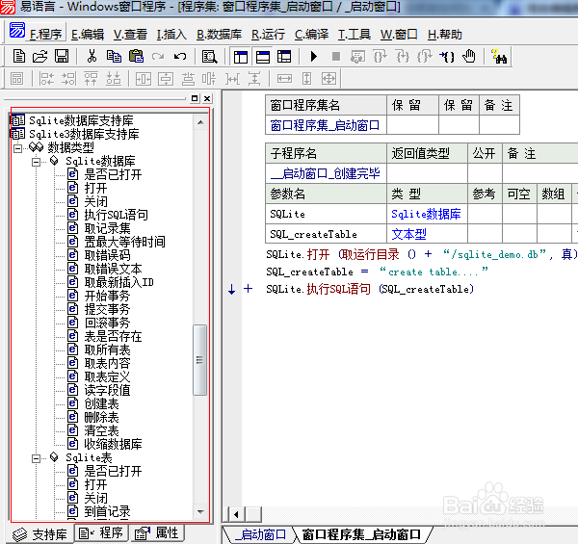
Task: Select 表是否存在 in the tree
Action: point(113,336)
